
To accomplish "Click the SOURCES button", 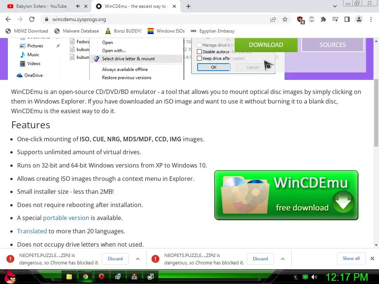I will [333, 45].
